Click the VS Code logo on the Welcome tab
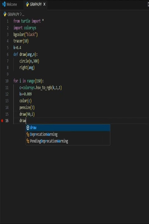Screen dimensions: 149x224 pyautogui.click(x=4, y=4)
